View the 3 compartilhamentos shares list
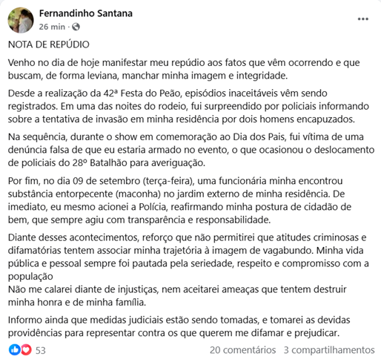Viewport: 381px width, 359px height. (329, 350)
